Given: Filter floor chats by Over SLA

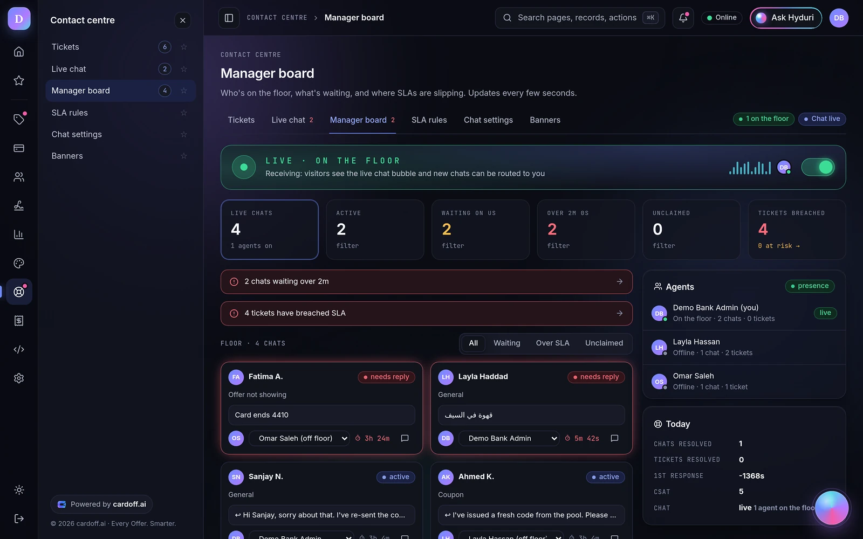Looking at the screenshot, I should pyautogui.click(x=552, y=343).
